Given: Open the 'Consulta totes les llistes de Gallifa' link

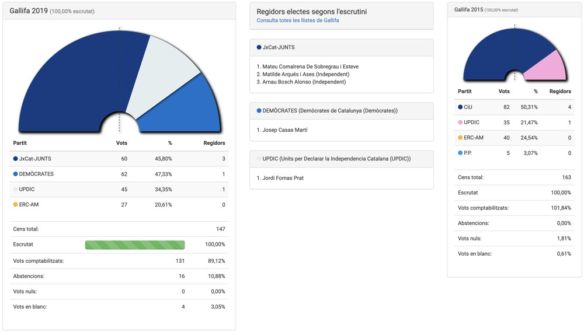Looking at the screenshot, I should point(298,20).
